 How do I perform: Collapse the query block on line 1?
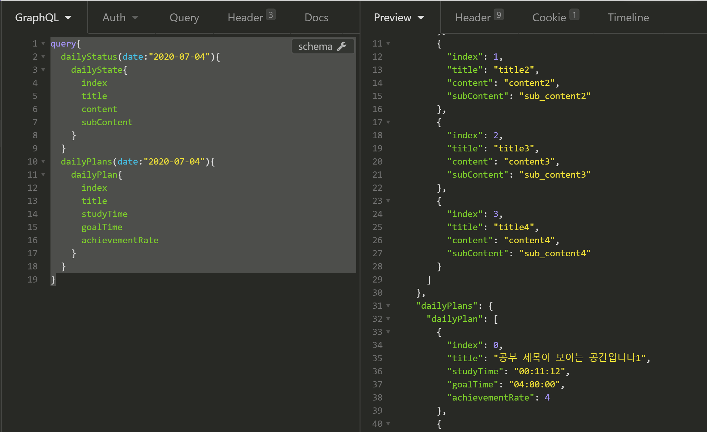43,44
